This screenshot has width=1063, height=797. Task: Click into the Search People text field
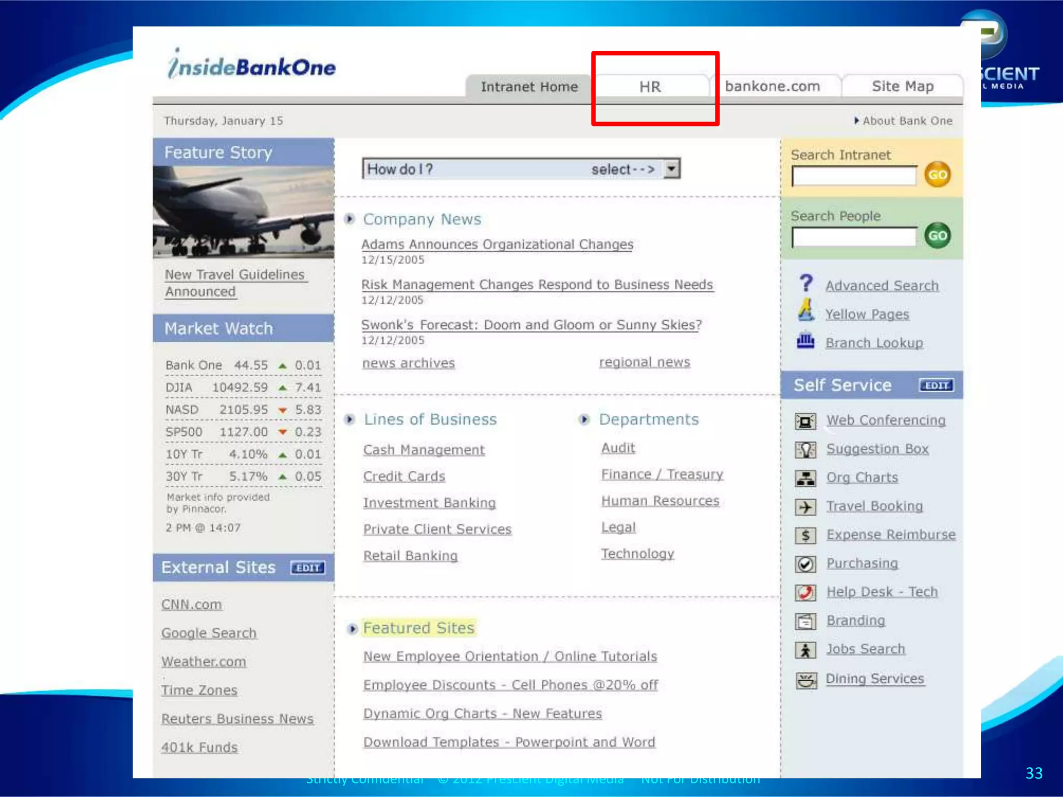click(854, 237)
